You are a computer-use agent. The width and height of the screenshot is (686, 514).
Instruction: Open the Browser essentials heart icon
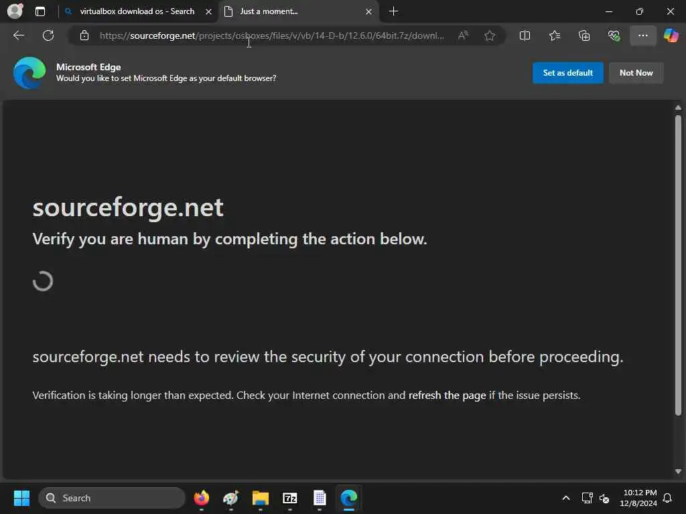click(614, 35)
